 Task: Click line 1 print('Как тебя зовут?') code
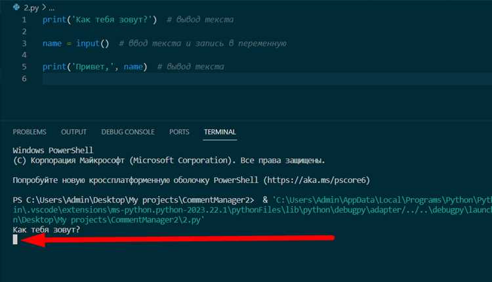pyautogui.click(x=100, y=20)
